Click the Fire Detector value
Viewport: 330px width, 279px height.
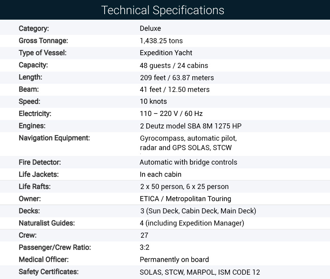(188, 162)
